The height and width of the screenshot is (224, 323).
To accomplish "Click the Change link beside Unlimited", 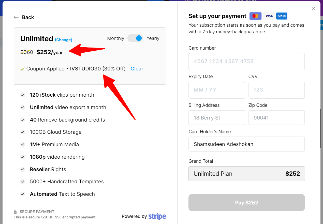I will (x=63, y=40).
